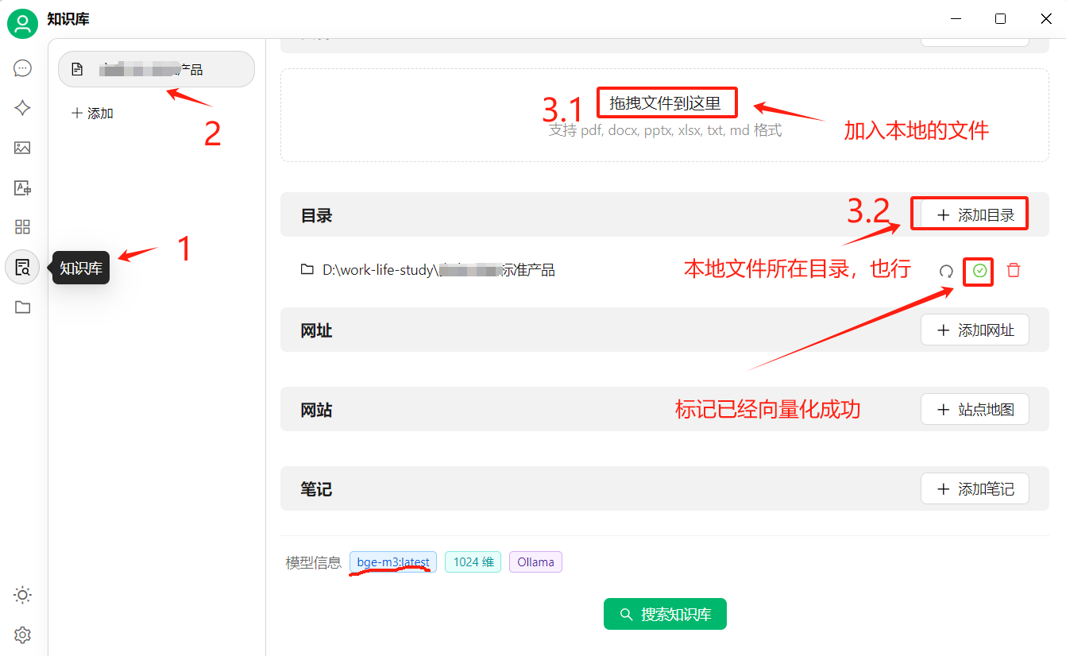Click the Ollama provider tag
The width and height of the screenshot is (1066, 656).
535,562
